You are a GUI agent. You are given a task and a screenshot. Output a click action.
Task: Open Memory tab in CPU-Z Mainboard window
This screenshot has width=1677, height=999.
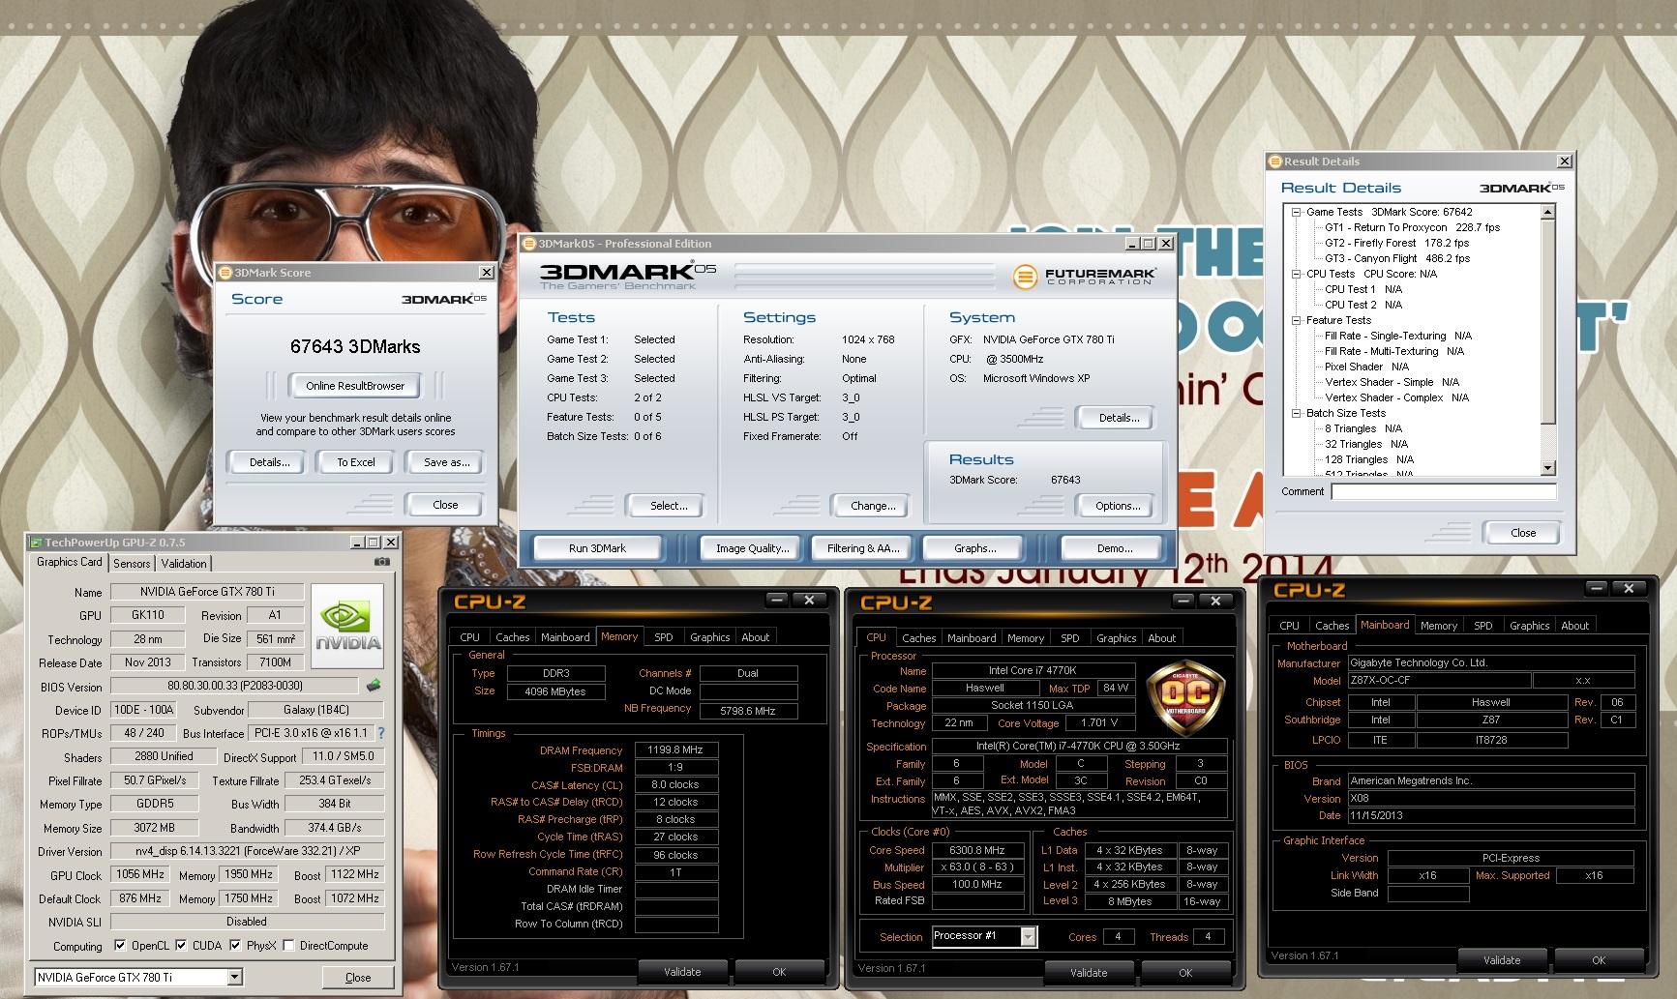click(x=1438, y=626)
